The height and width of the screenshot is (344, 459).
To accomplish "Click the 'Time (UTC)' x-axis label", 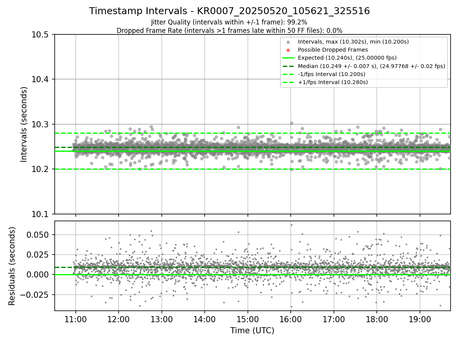I will click(x=252, y=331).
